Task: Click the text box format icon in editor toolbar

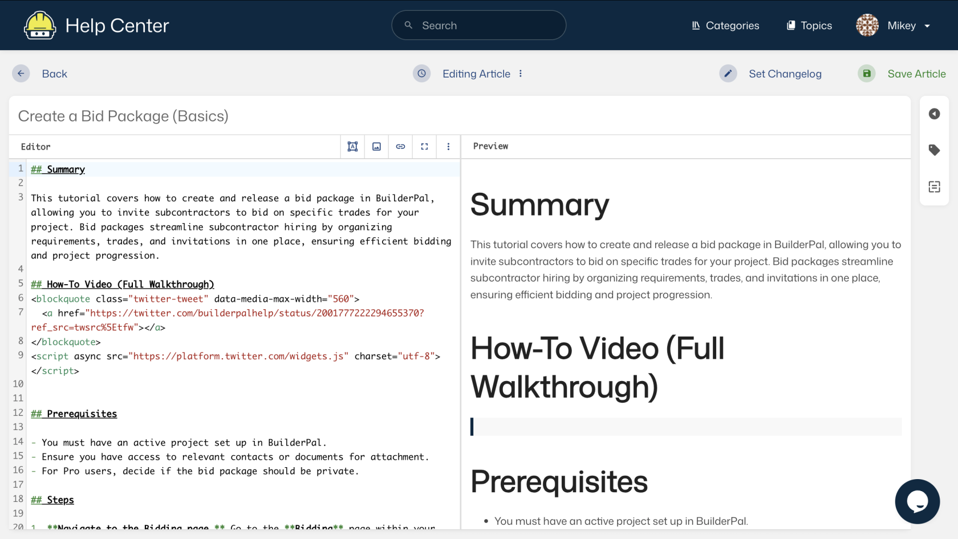Action: 352,147
